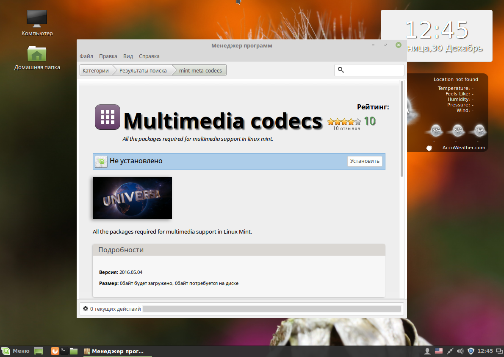The height and width of the screenshot is (357, 504).
Task: Open Firefox from the taskbar
Action: (x=55, y=351)
